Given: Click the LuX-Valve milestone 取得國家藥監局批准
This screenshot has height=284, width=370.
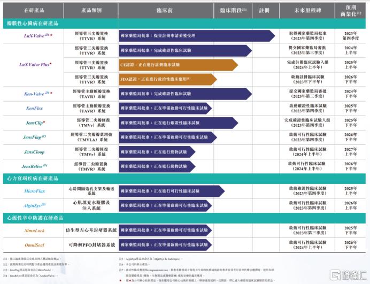Looking at the screenshot, I should click(307, 36).
